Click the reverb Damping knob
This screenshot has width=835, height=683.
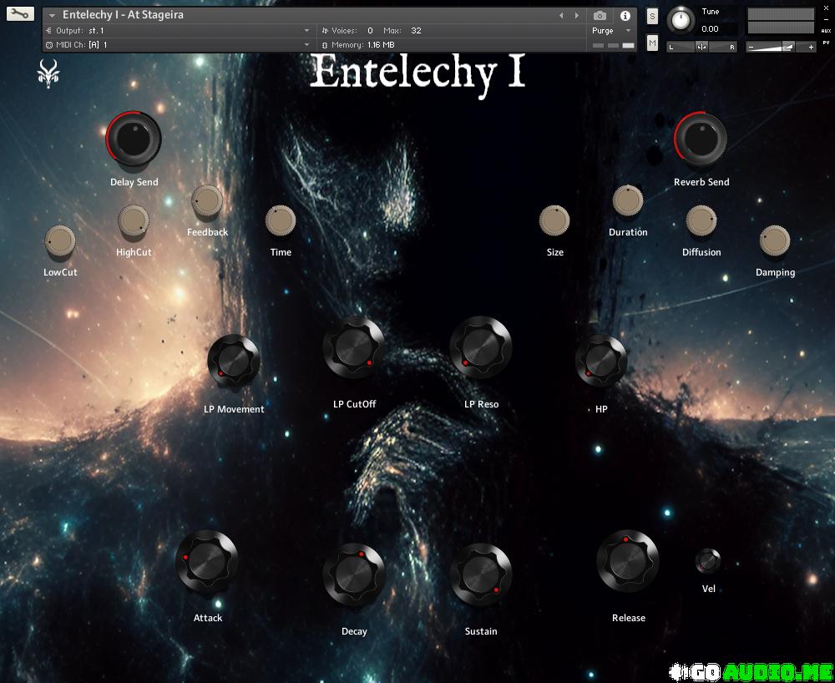[774, 240]
